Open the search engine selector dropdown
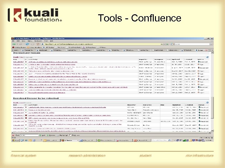225x168 pixels. click(172, 44)
